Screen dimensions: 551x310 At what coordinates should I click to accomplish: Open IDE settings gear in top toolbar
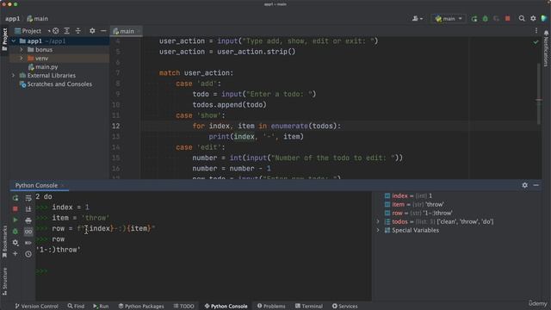pyautogui.click(x=533, y=19)
